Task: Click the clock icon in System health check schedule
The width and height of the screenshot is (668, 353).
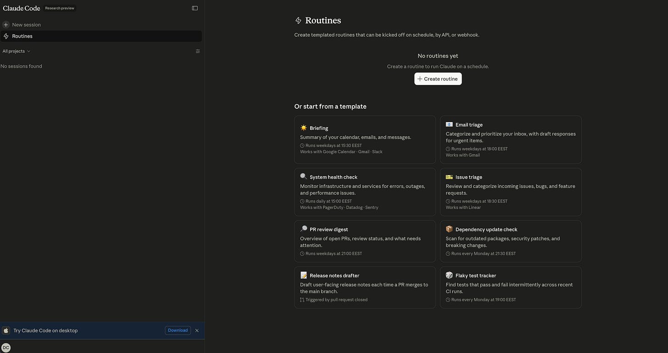Action: [x=302, y=201]
